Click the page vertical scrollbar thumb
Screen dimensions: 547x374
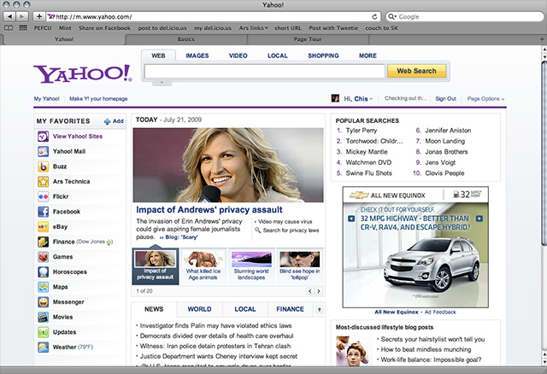pos(544,153)
